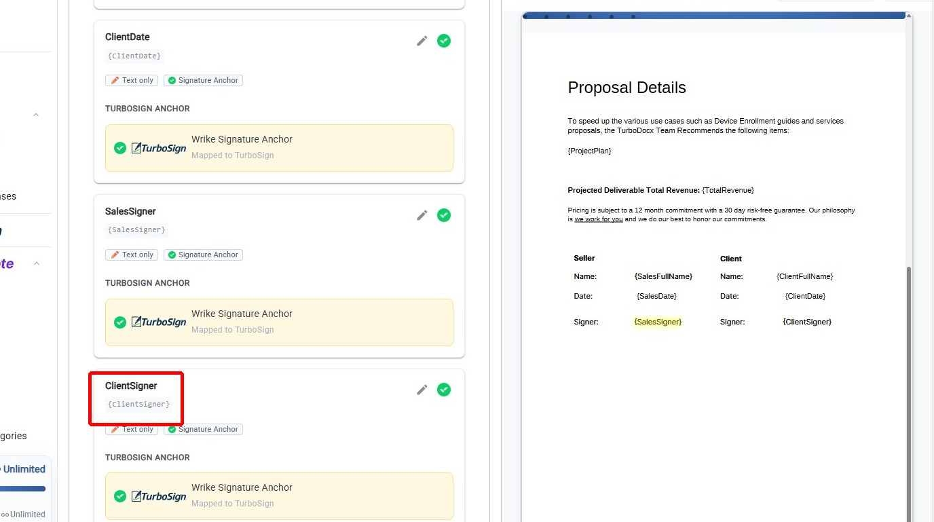The width and height of the screenshot is (934, 522).
Task: Collapse the purple template section using its chevron
Action: click(36, 263)
